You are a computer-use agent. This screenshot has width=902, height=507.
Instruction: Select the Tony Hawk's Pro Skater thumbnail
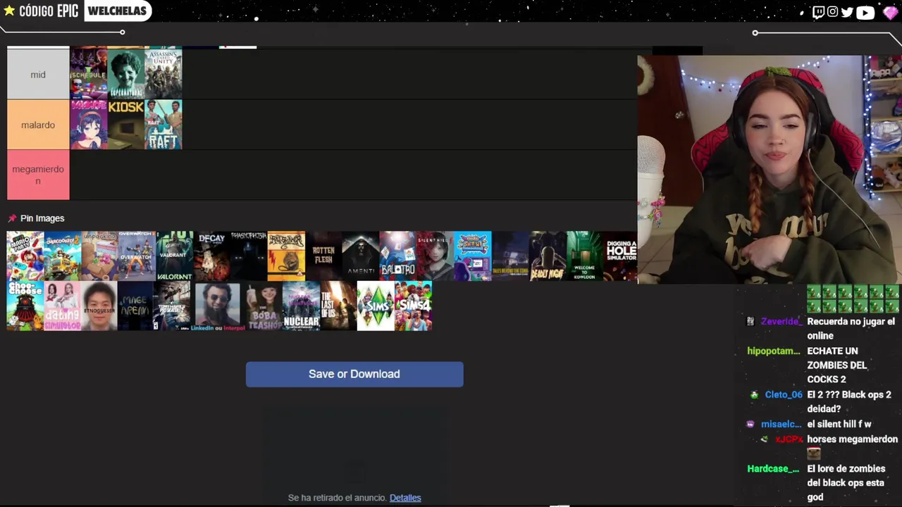coord(172,306)
